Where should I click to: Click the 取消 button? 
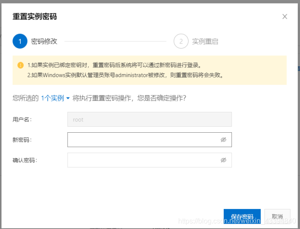[x=277, y=216]
